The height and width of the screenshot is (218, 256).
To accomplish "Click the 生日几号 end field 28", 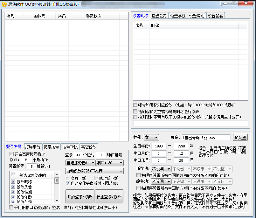I will tap(181, 160).
